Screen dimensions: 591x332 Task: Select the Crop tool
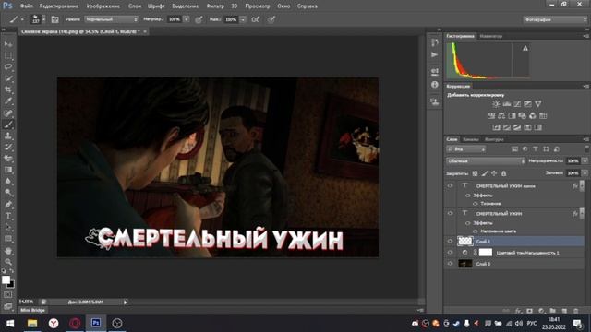tap(8, 89)
